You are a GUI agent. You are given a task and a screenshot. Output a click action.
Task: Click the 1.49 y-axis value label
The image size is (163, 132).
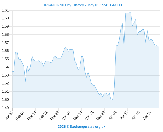(5, 108)
